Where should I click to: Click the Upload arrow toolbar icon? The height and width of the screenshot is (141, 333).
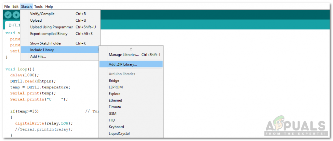(16, 15)
